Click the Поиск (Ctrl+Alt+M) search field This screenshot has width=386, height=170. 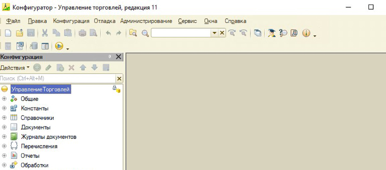coord(58,79)
